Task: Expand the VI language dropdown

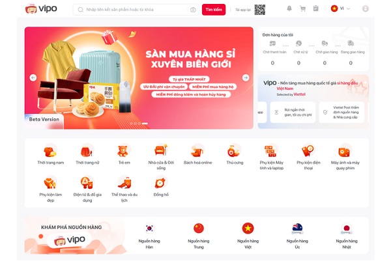Action: point(341,8)
